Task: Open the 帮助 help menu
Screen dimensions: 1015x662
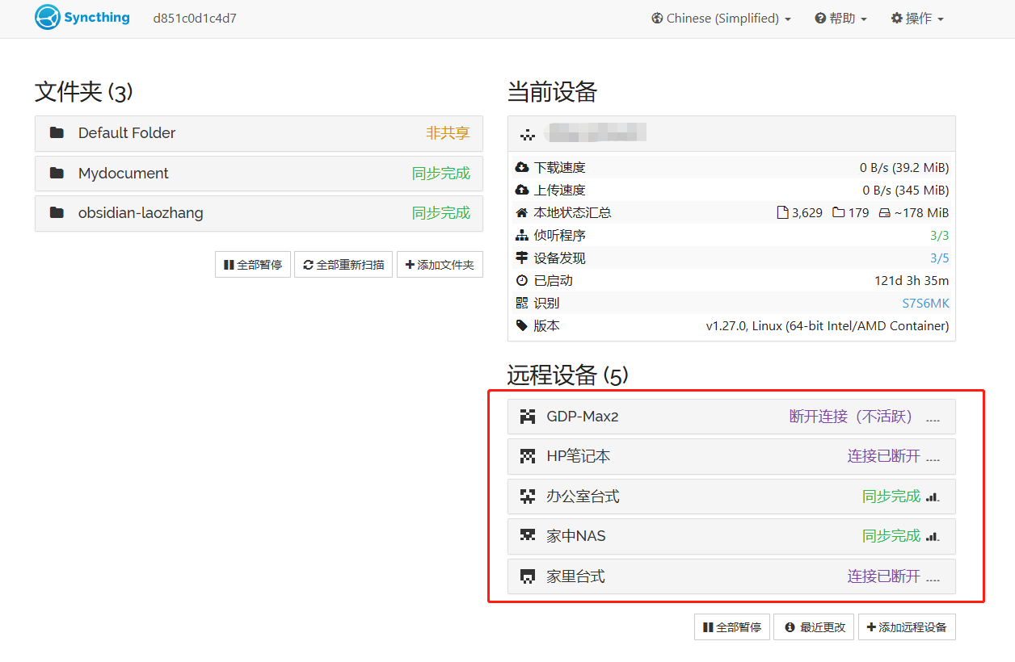Action: [840, 18]
